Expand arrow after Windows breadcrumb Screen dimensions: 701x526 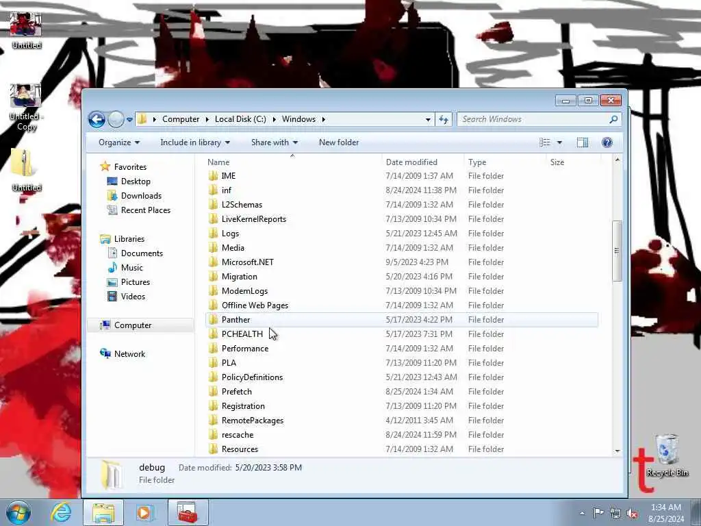[323, 119]
